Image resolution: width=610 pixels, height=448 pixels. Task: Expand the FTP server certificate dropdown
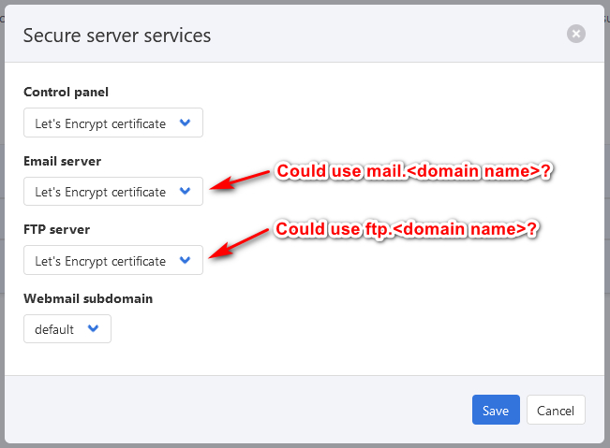[112, 261]
